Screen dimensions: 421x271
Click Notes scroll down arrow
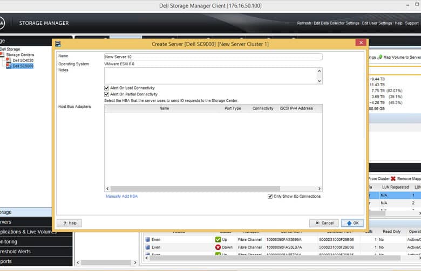click(319, 81)
